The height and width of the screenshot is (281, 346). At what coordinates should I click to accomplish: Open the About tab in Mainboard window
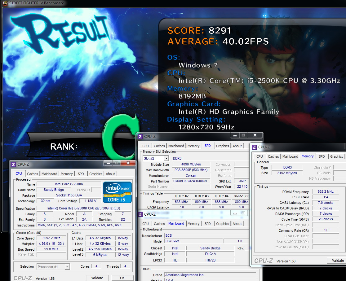237,224
